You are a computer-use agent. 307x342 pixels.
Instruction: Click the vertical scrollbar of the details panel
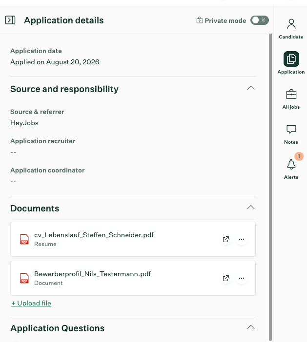(x=270, y=187)
